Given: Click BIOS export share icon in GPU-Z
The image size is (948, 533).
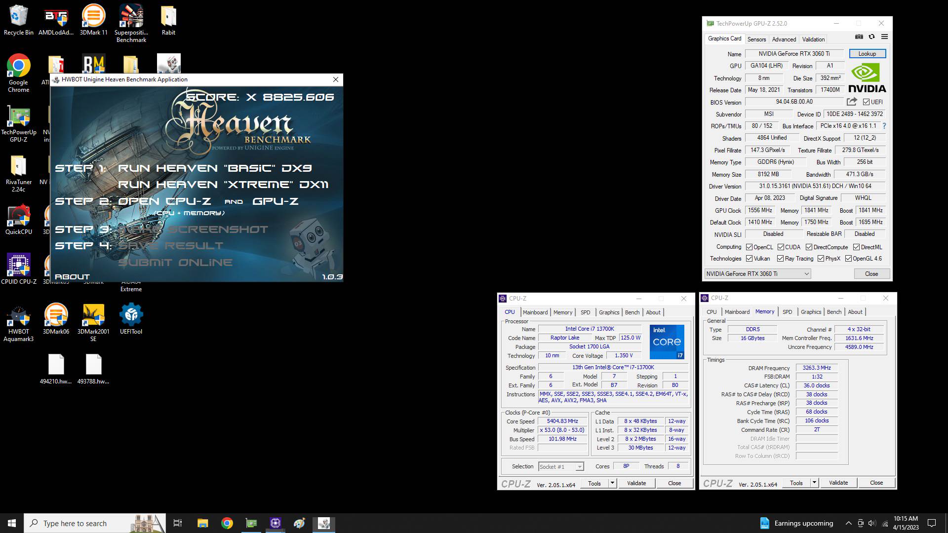Looking at the screenshot, I should pyautogui.click(x=852, y=102).
